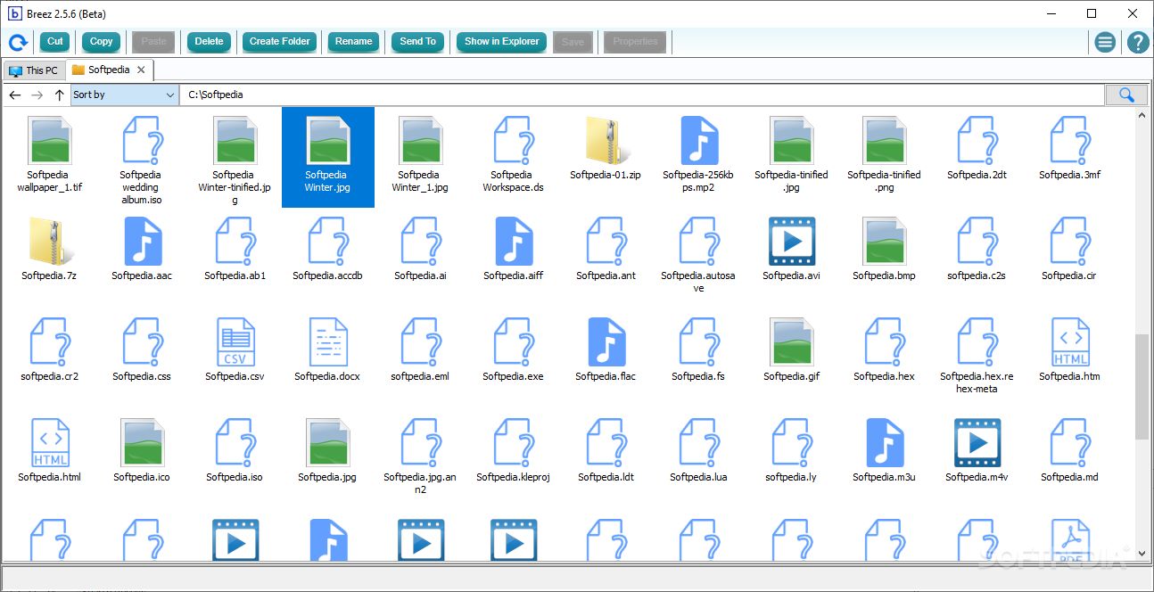Select the Softpedia.htm HTML file icon
Screen dimensions: 1154x592
pos(1070,342)
